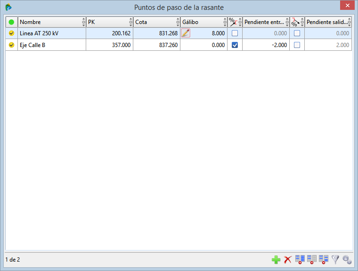Select name cell Eje Calle B
358x271 pixels.
coord(52,45)
